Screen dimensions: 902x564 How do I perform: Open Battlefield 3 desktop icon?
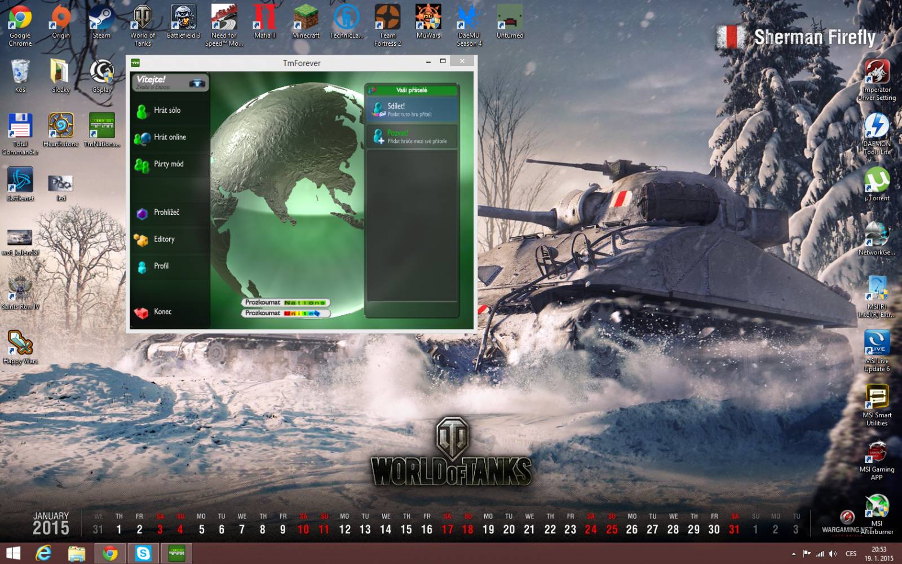183,23
